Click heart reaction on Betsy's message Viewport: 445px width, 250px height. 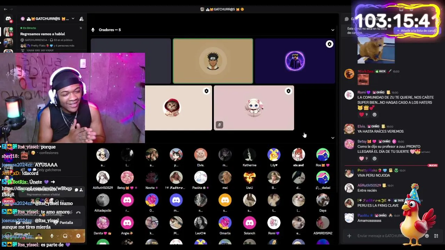click(363, 159)
